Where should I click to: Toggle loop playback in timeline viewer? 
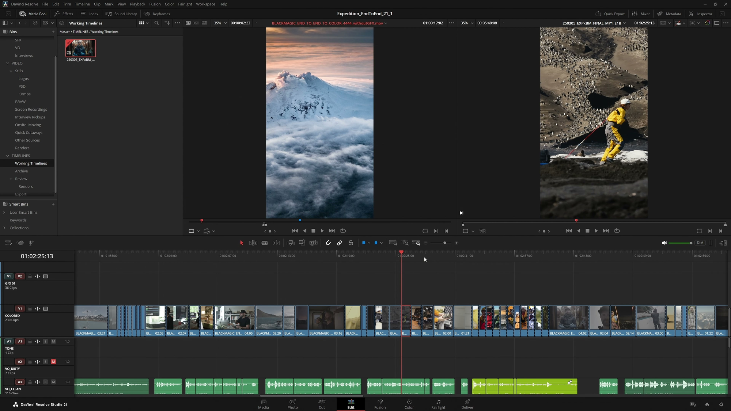pyautogui.click(x=617, y=231)
